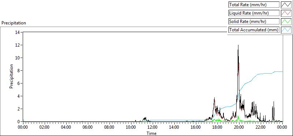Click the Time axis label
The width and height of the screenshot is (293, 136).
[x=152, y=133]
